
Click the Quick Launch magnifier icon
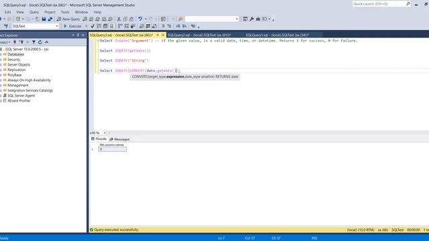click(408, 4)
